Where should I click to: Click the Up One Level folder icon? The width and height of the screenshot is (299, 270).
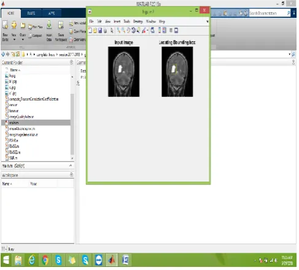pos(13,55)
